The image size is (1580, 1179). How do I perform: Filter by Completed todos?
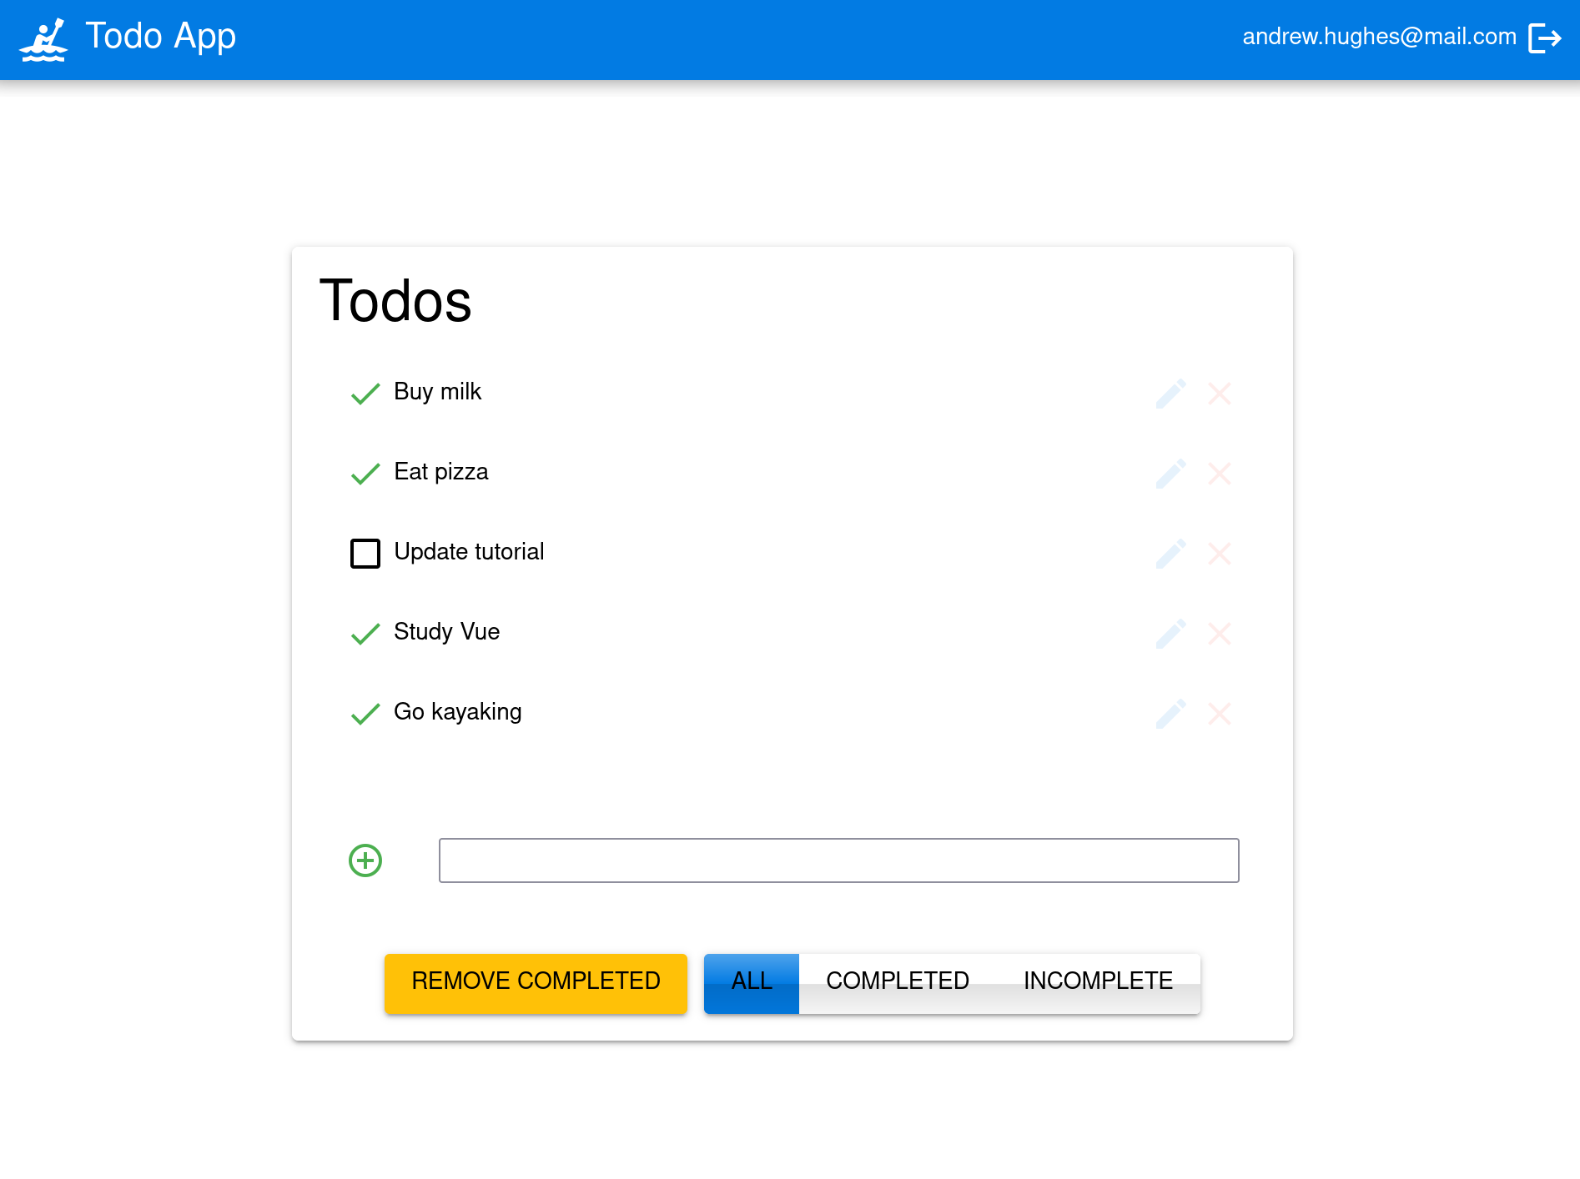[897, 983]
